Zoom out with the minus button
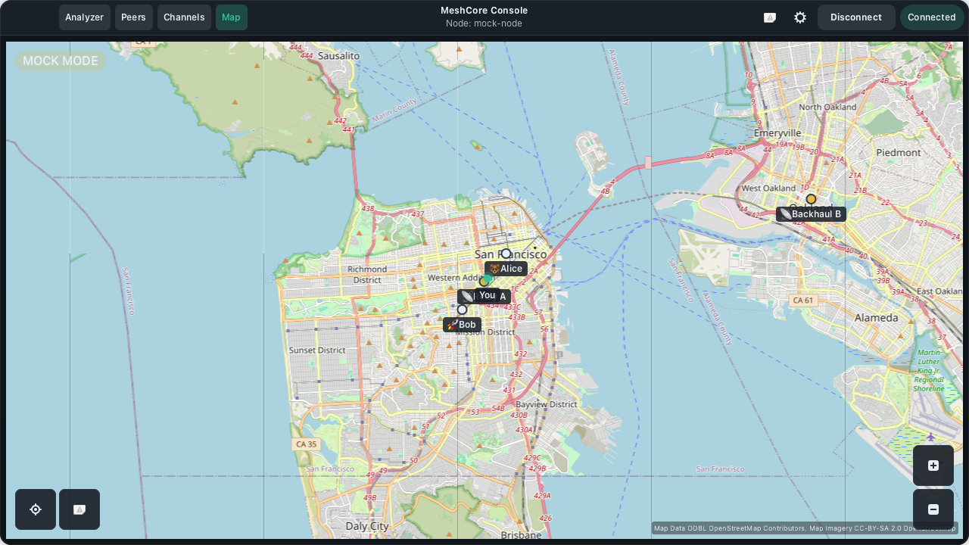The width and height of the screenshot is (969, 545). [x=933, y=509]
